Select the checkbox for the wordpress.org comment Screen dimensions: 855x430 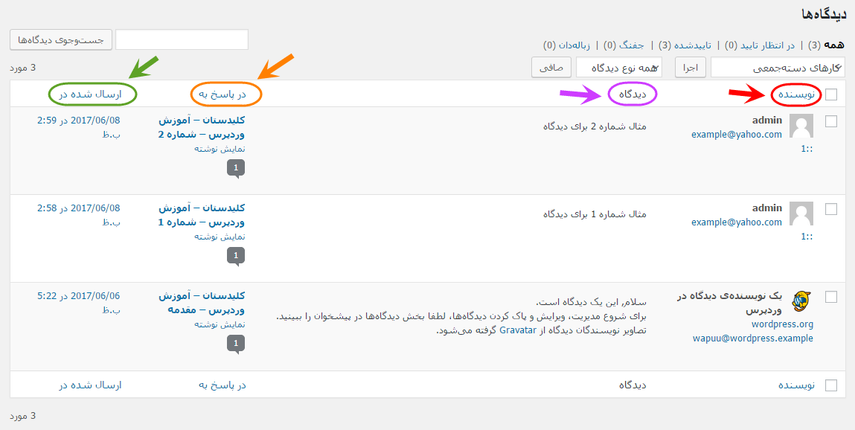click(x=831, y=297)
